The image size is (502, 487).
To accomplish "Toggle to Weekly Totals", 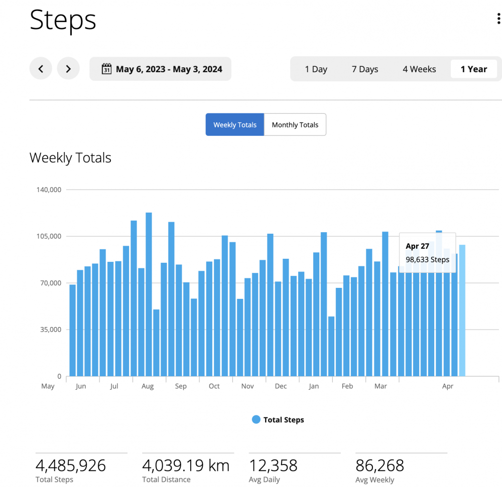I will (234, 125).
